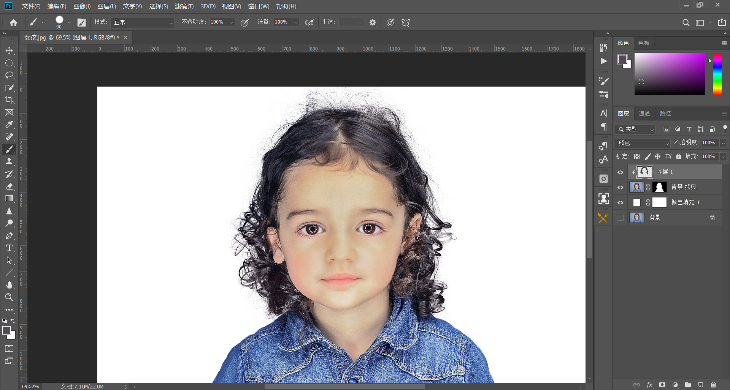Toggle lock all padlock
This screenshot has height=390, width=730.
tap(679, 156)
